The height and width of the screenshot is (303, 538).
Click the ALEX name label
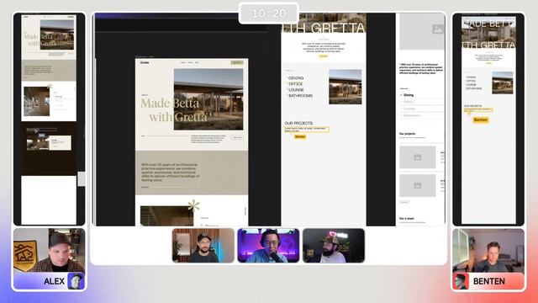pos(54,281)
